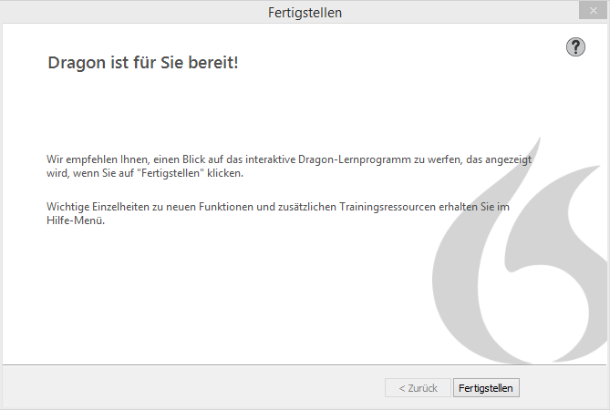Click the heading "Dragon ist für Sie bereit!"

[x=143, y=63]
